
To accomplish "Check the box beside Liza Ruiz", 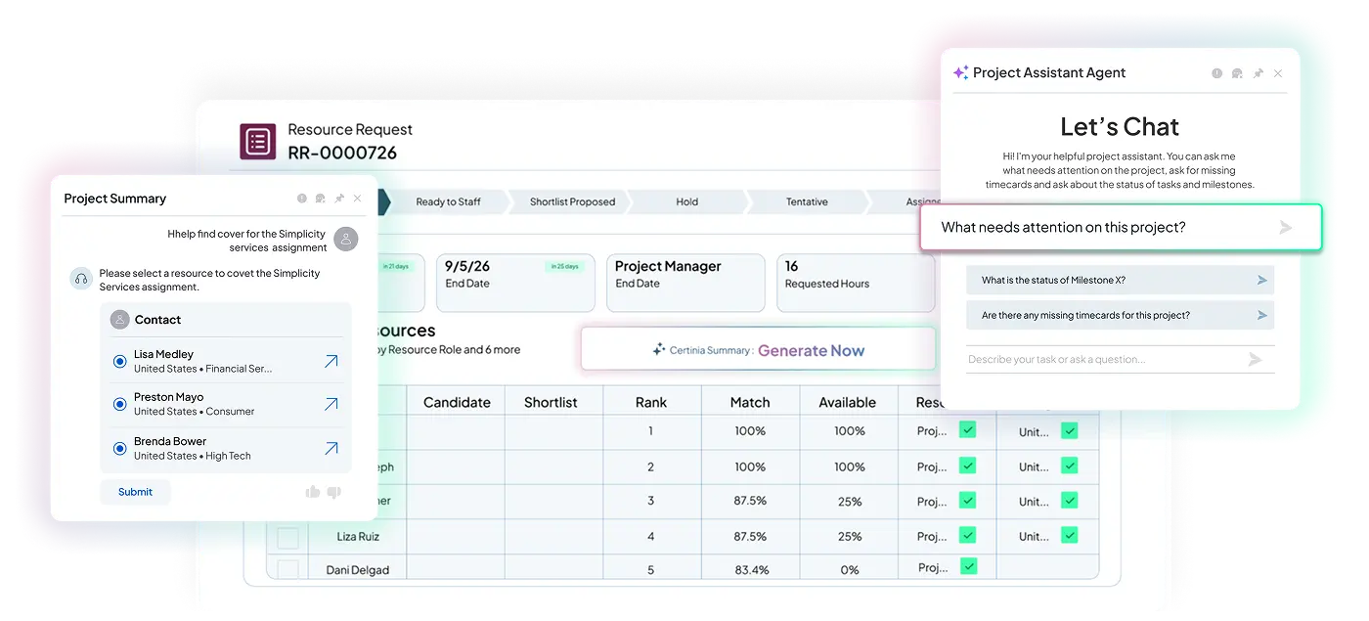I will (287, 537).
